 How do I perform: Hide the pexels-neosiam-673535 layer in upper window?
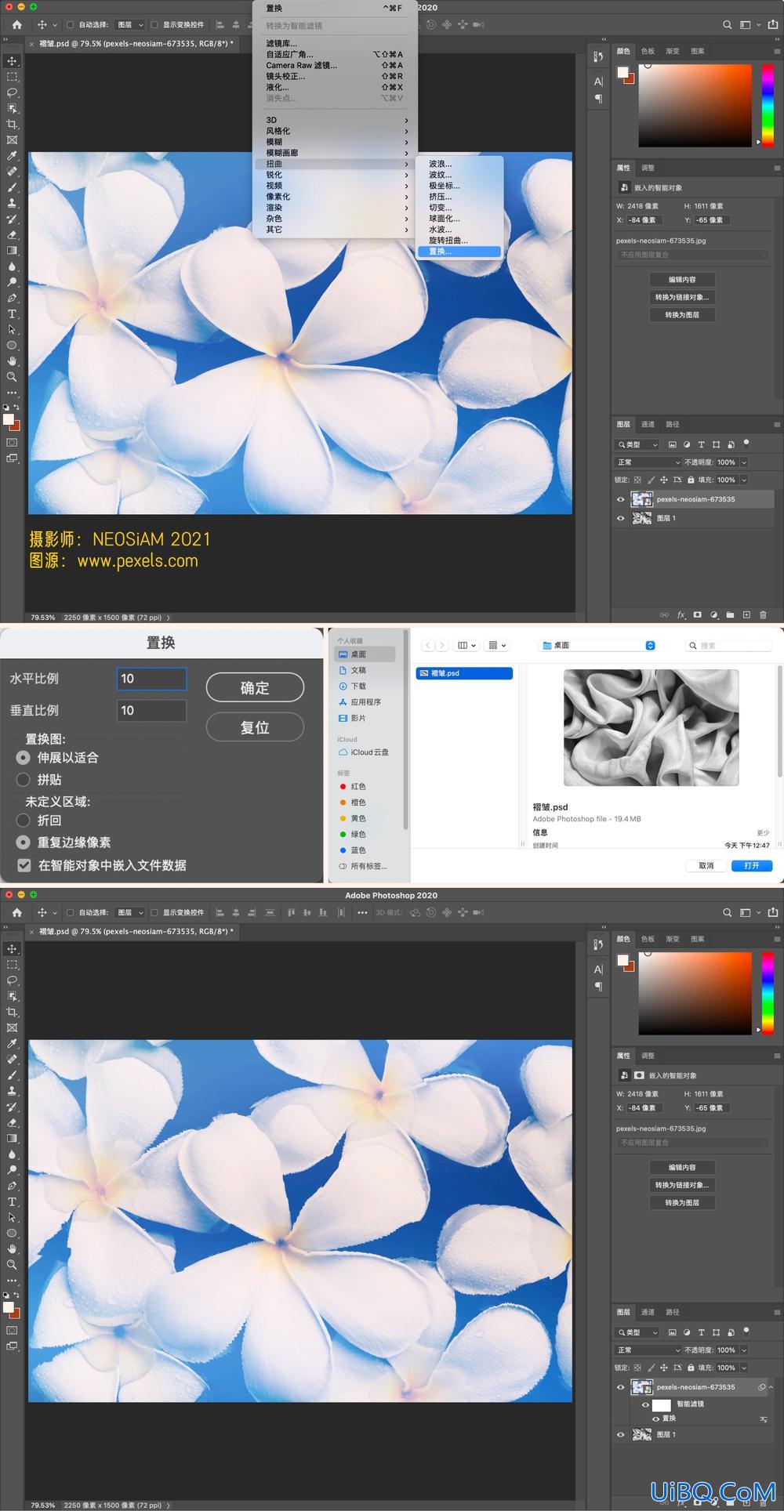(x=621, y=499)
